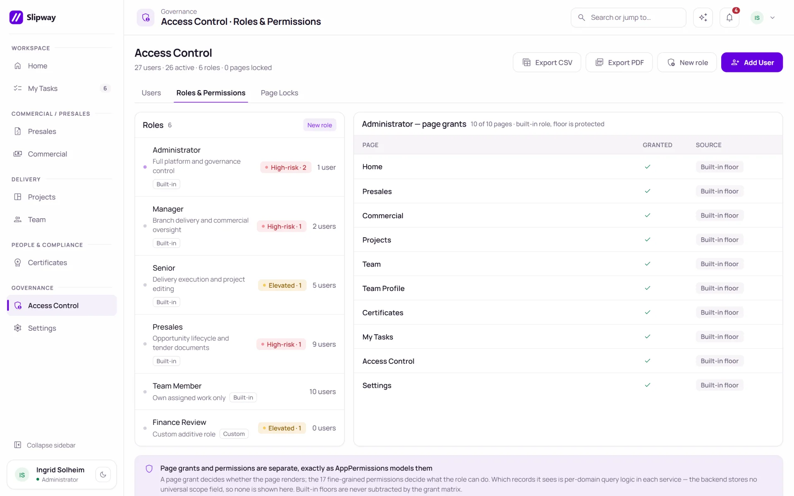Viewport: 794px width, 496px height.
Task: Focus the Search or jump to field
Action: (628, 17)
